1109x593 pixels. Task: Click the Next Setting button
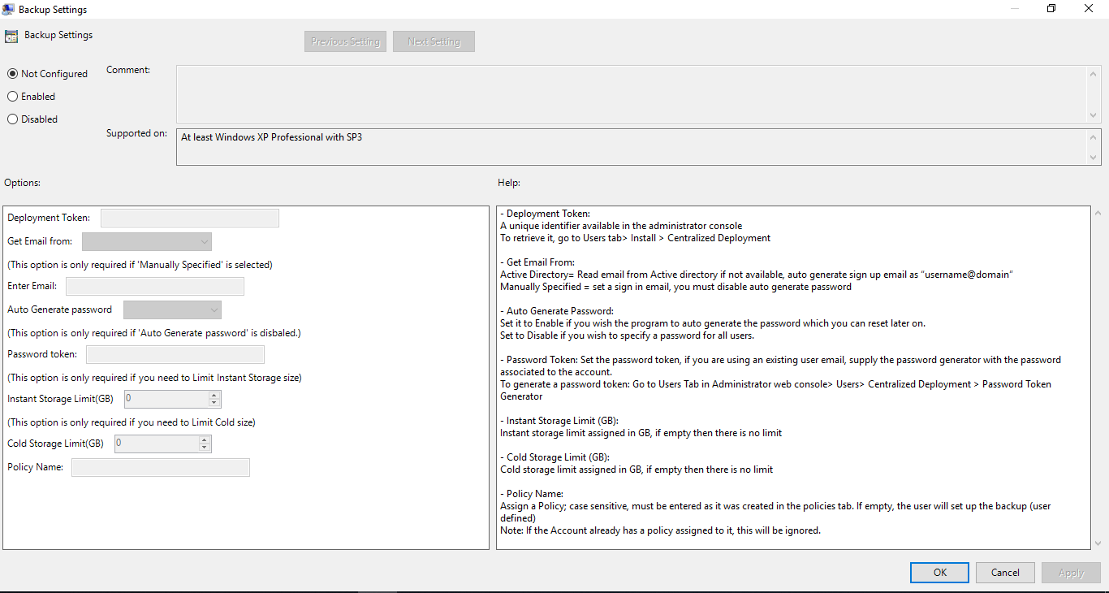433,41
